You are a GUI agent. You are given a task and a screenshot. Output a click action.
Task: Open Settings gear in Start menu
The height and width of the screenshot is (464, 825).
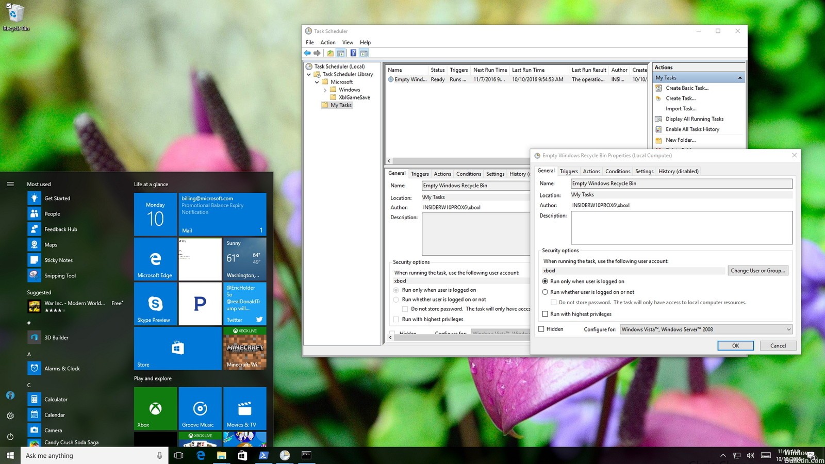point(10,416)
